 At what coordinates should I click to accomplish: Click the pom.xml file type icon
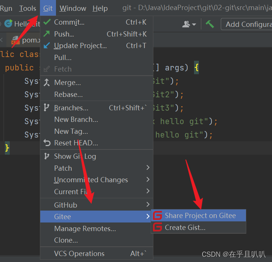16,40
